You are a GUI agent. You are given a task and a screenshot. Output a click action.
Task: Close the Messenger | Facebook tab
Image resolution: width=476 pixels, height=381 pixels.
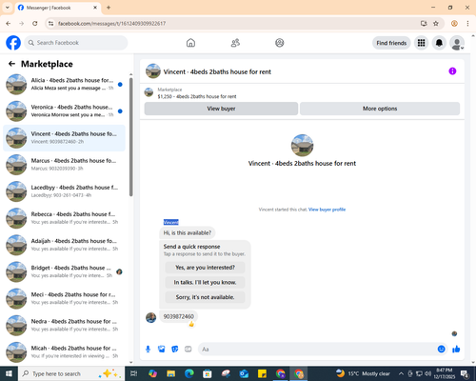click(95, 8)
